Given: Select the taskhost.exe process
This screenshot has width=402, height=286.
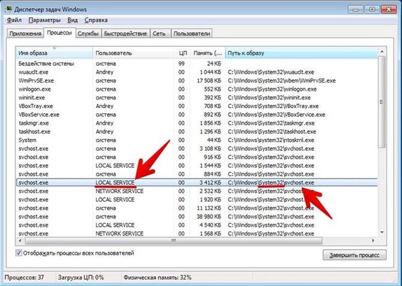Looking at the screenshot, I should coord(197,132).
